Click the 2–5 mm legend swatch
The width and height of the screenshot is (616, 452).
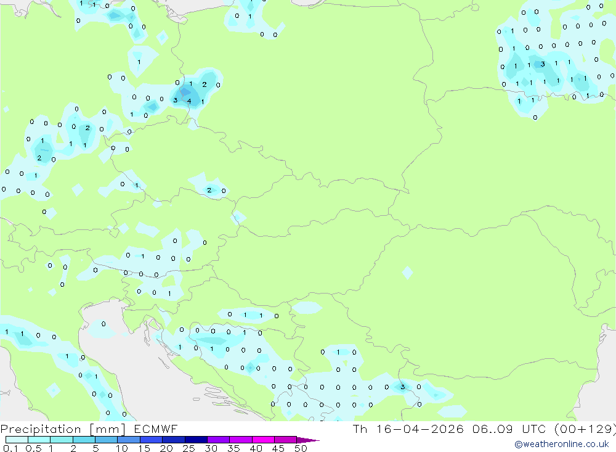84,440
